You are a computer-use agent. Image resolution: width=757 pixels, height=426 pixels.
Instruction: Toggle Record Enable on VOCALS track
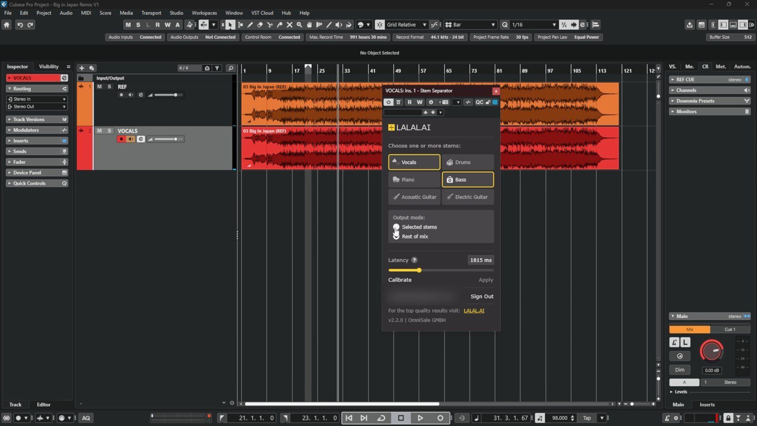click(121, 139)
